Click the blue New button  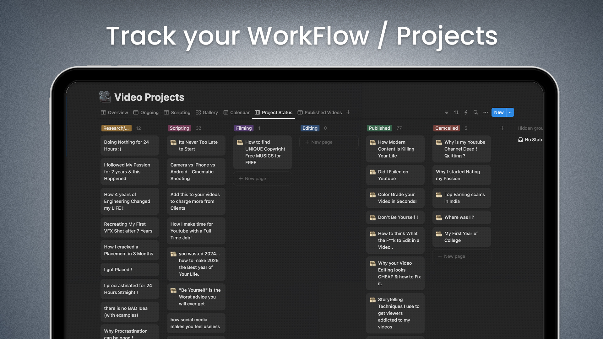[x=499, y=112]
